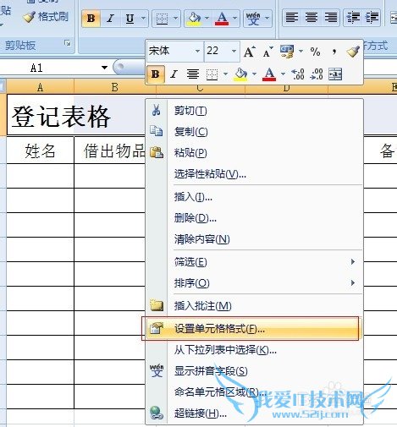The width and height of the screenshot is (397, 427).
Task: Expand Sort 排序(O) submenu
Action: pos(254,283)
